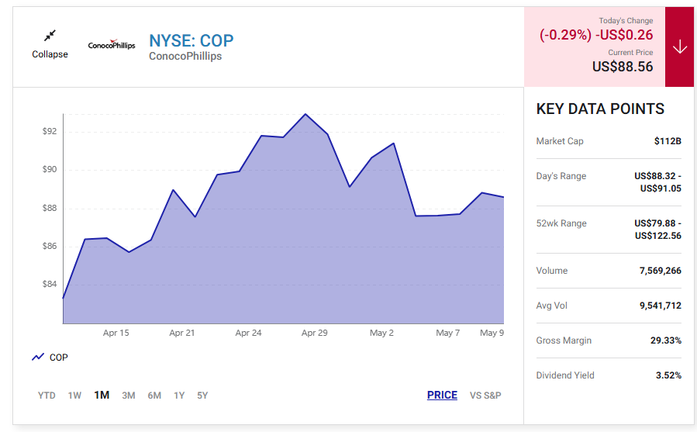
Task: Click the Today's Change value -US$0.26
Action: (624, 35)
